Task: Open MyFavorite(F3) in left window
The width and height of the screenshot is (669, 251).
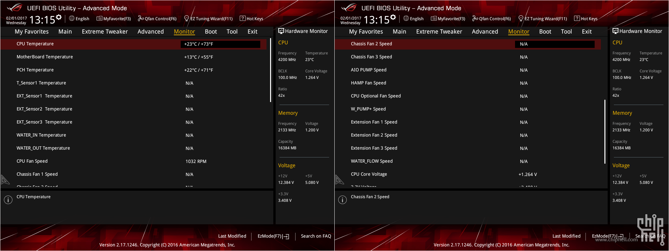Action: click(x=114, y=19)
